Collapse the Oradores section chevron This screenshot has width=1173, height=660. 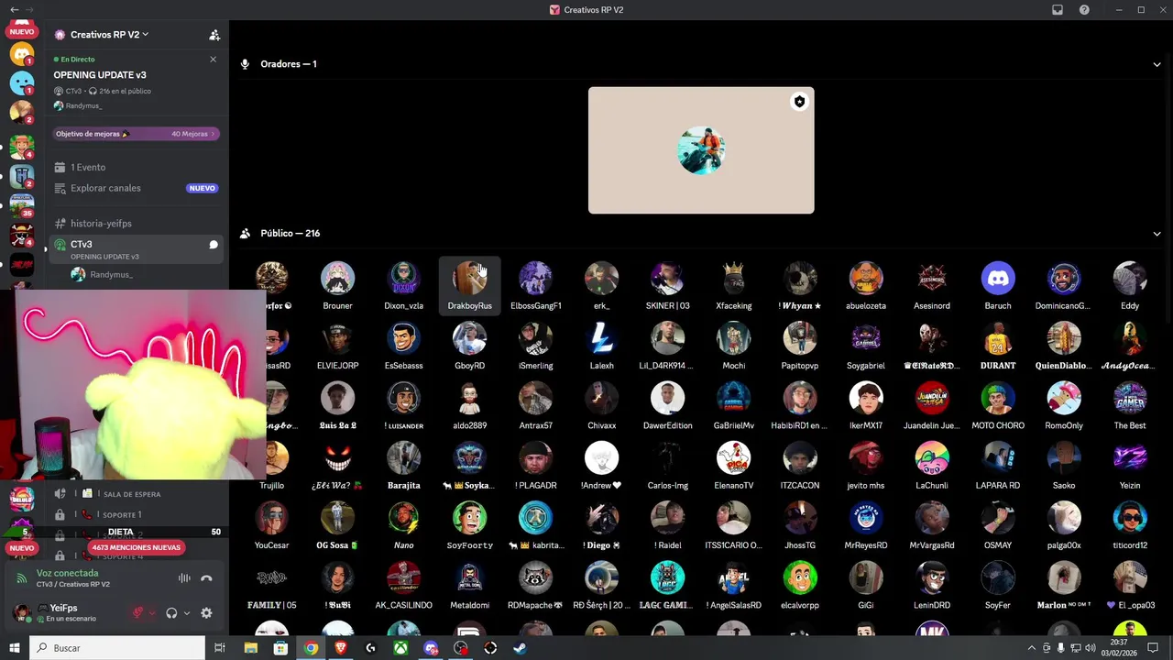(x=1157, y=64)
